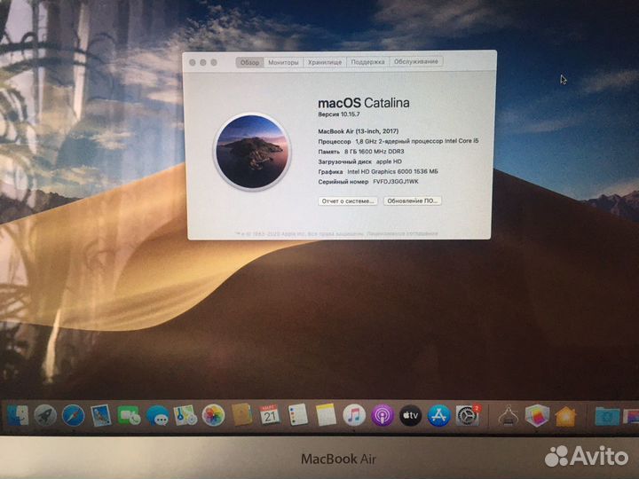Open Launchpad rocket icon in dock
639x479 pixels.
pyautogui.click(x=45, y=415)
